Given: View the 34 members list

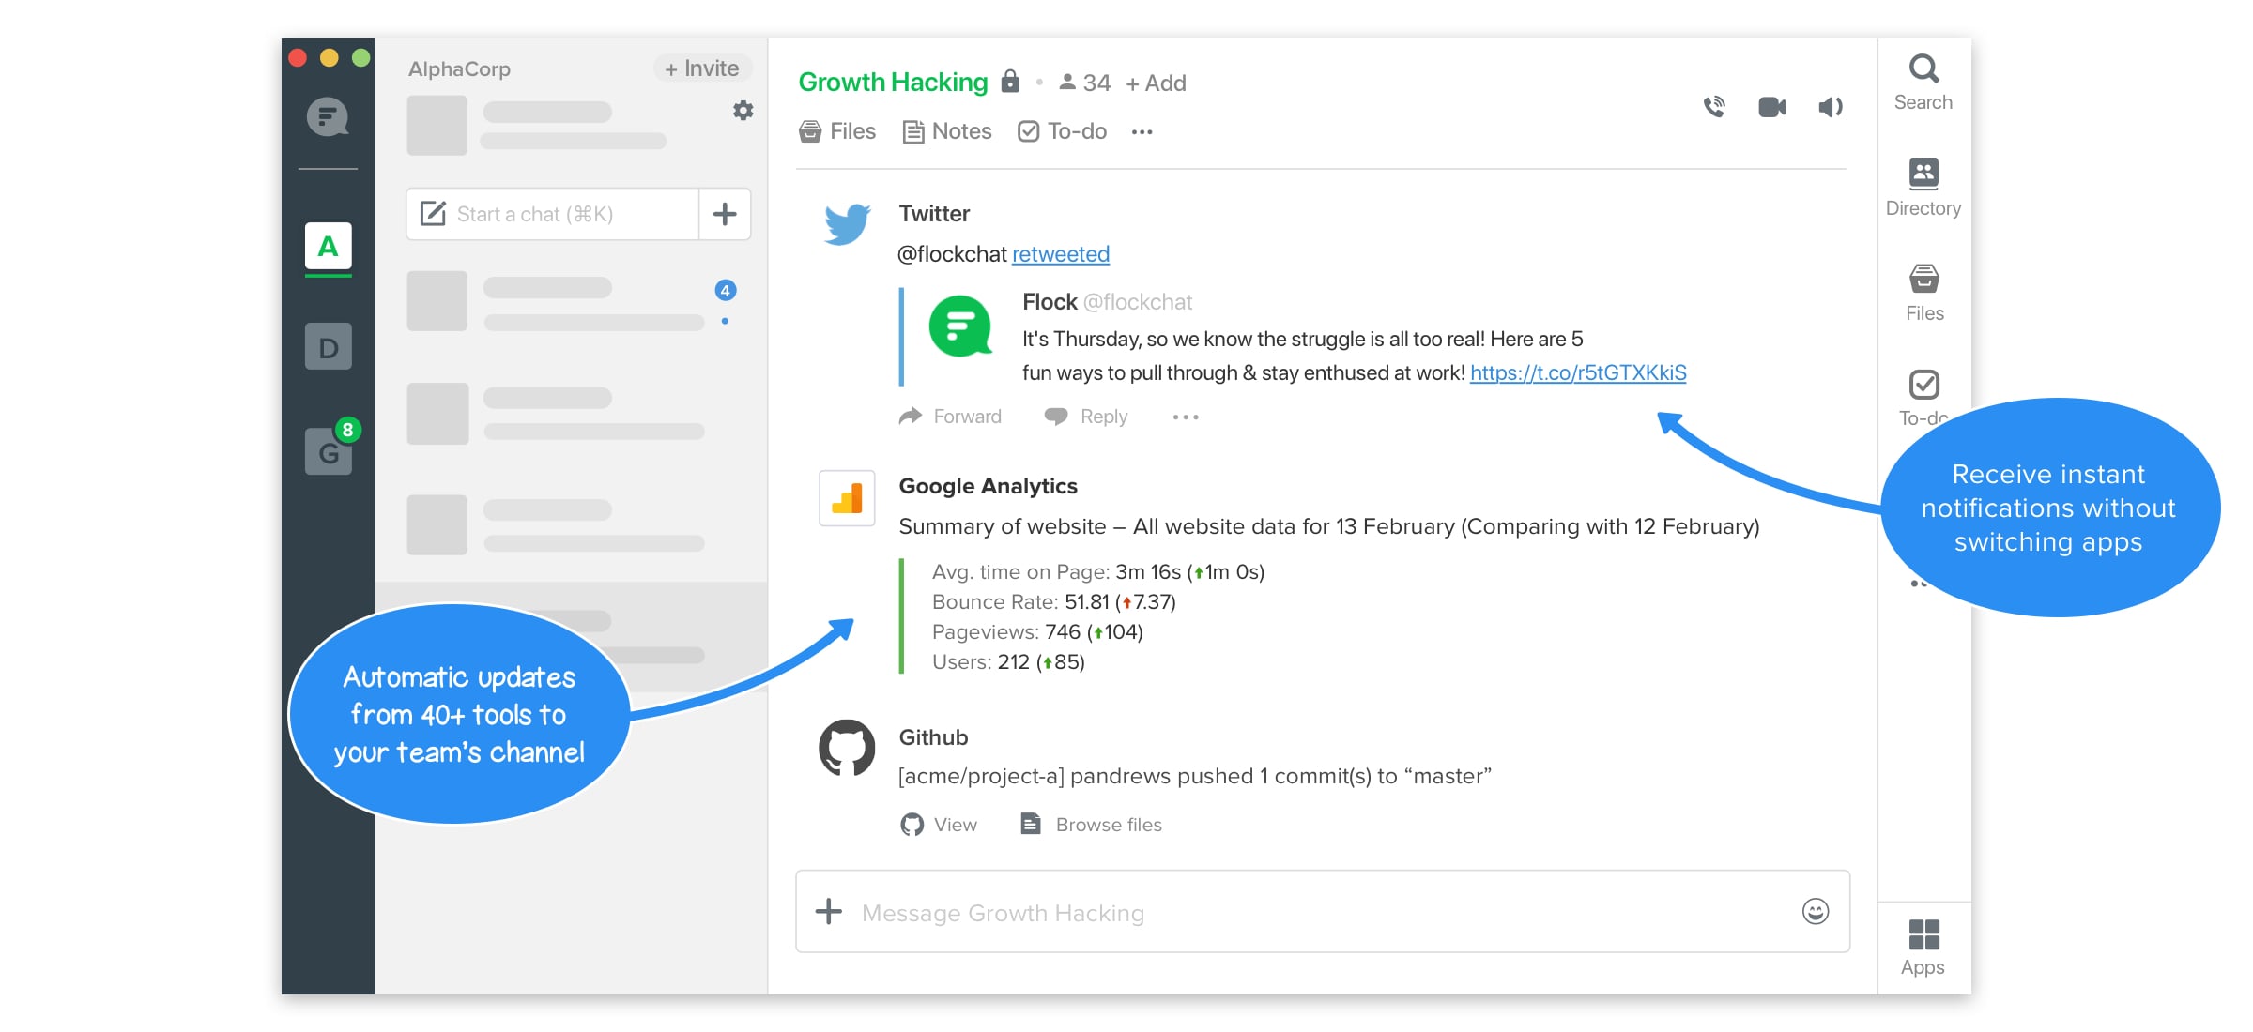Looking at the screenshot, I should pos(1084,83).
